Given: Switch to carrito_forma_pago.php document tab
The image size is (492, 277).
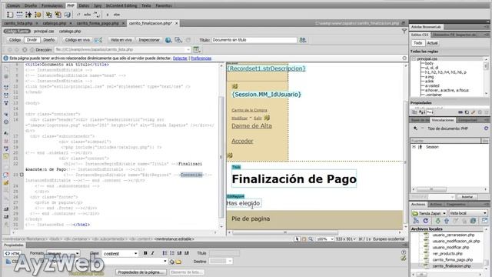Looking at the screenshot, I should click(x=98, y=23).
